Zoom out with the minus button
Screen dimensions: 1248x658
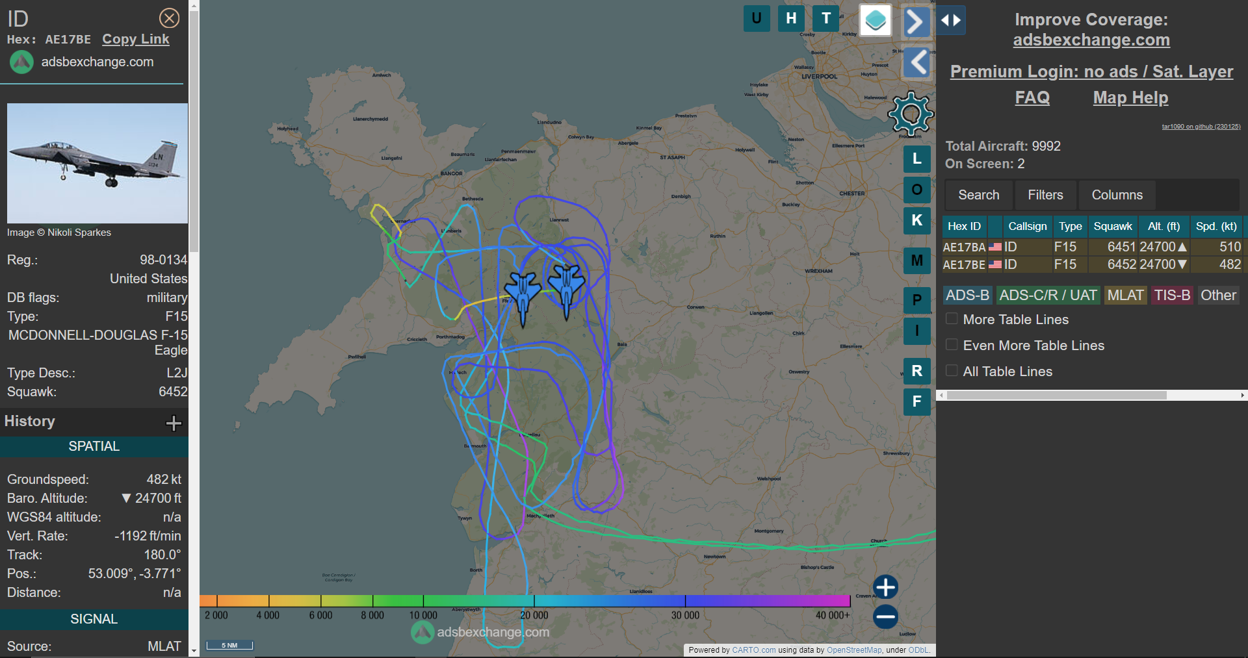885,616
